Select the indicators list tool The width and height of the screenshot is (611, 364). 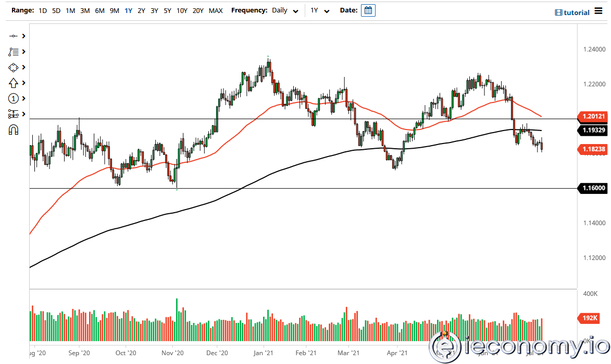pos(14,51)
